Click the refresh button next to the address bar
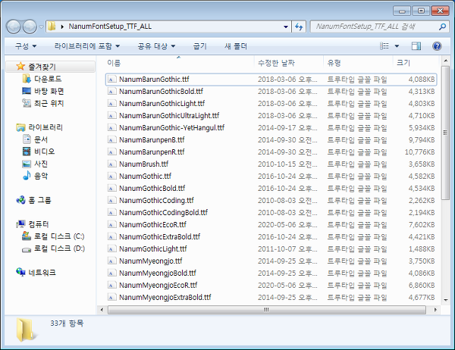Screen dimensions: 455x350 coord(299,27)
